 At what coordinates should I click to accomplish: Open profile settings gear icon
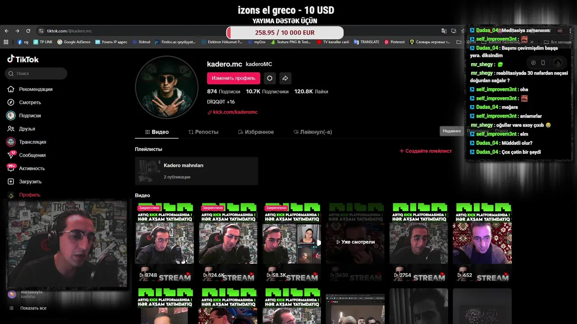(270, 78)
